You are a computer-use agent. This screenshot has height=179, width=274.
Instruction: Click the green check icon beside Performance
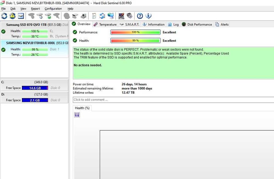(75, 32)
